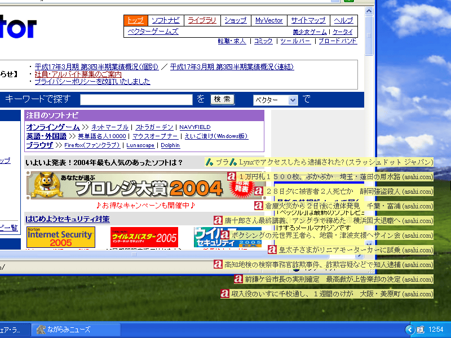Screen dimensions: 451x338
Task: Open はじめようセキュリティ対策 heading link
Action: (68, 219)
